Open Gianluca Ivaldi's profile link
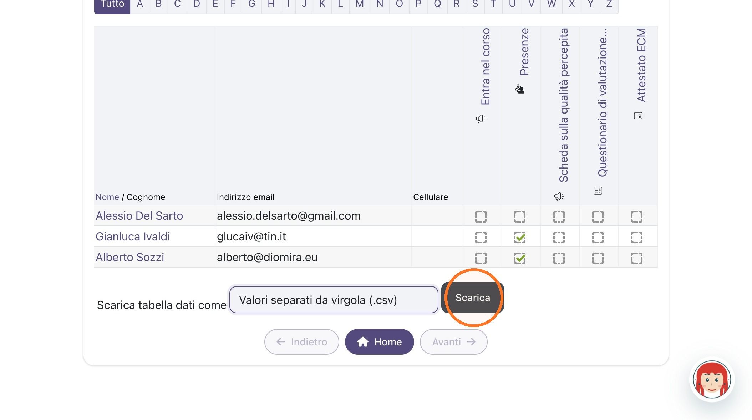Image resolution: width=752 pixels, height=420 pixels. coord(133,236)
